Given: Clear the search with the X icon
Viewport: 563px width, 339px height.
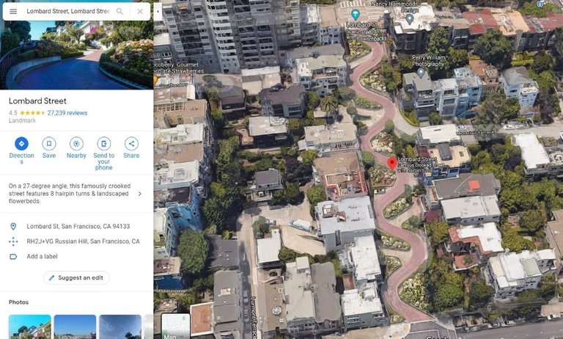Looking at the screenshot, I should click(140, 12).
